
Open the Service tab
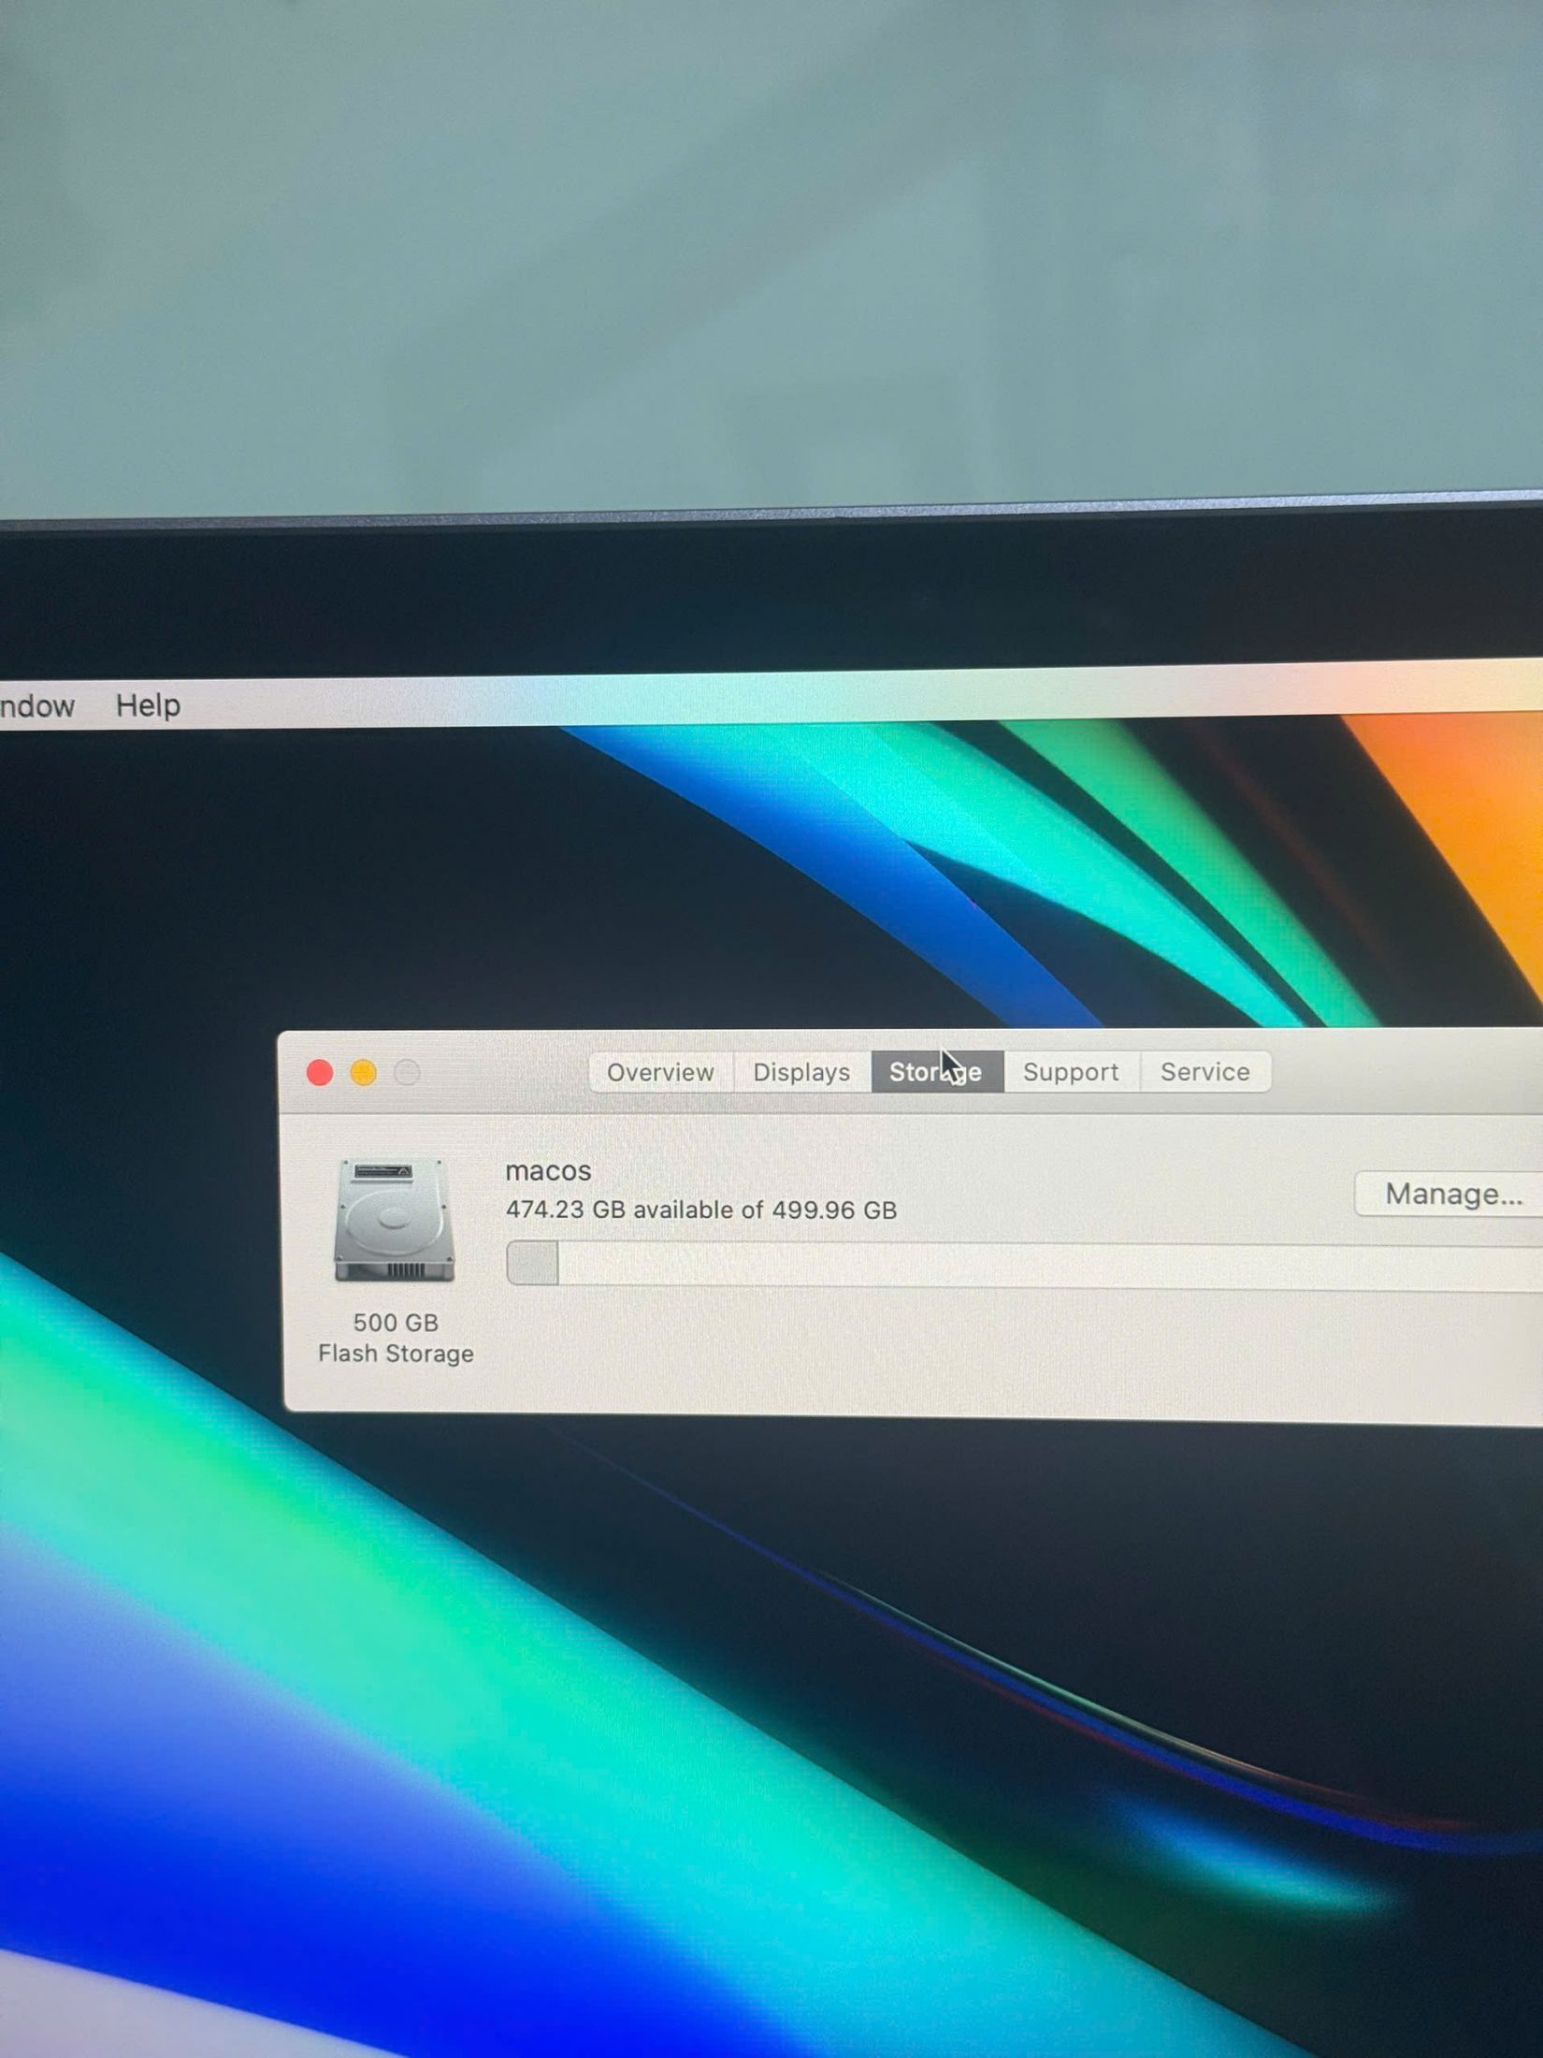click(1204, 1072)
